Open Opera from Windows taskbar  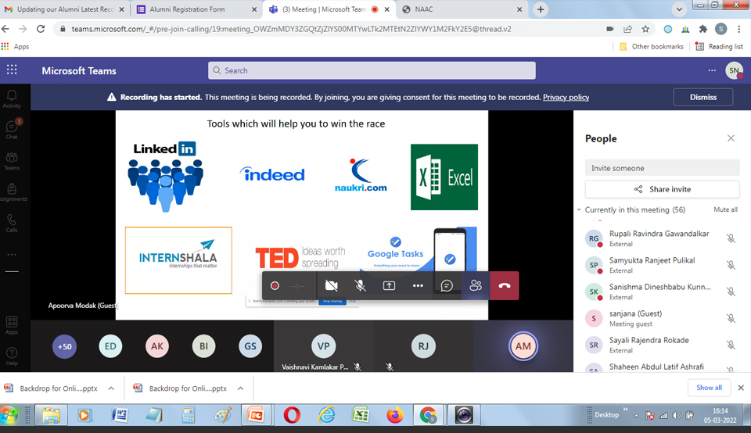point(292,415)
